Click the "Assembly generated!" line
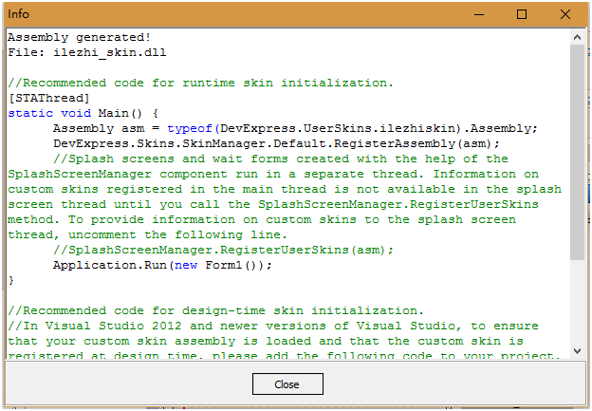 point(80,37)
